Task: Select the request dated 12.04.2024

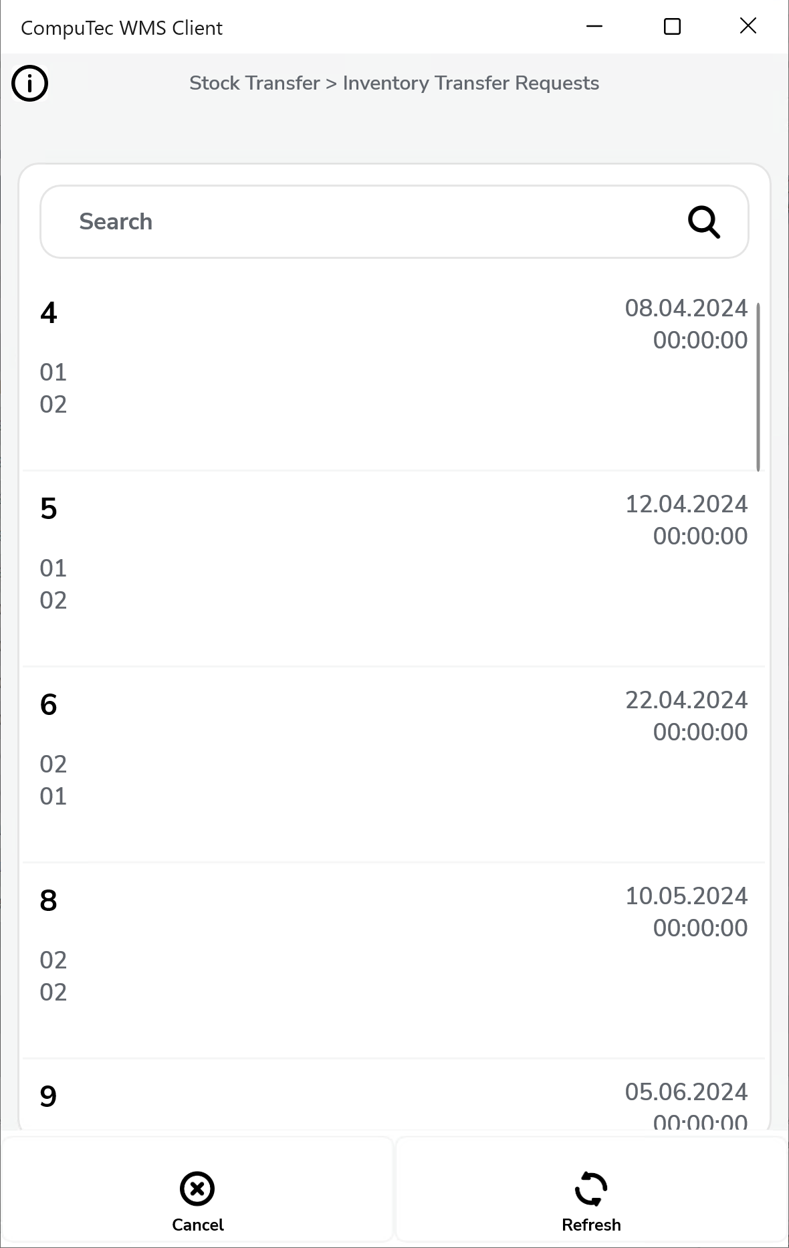Action: pos(686,504)
